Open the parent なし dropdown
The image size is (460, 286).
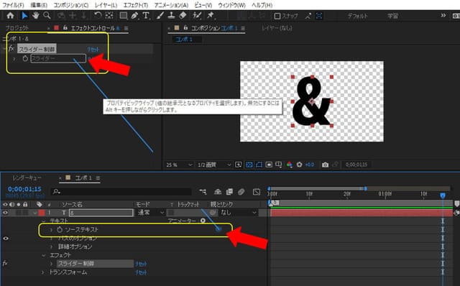[238, 213]
